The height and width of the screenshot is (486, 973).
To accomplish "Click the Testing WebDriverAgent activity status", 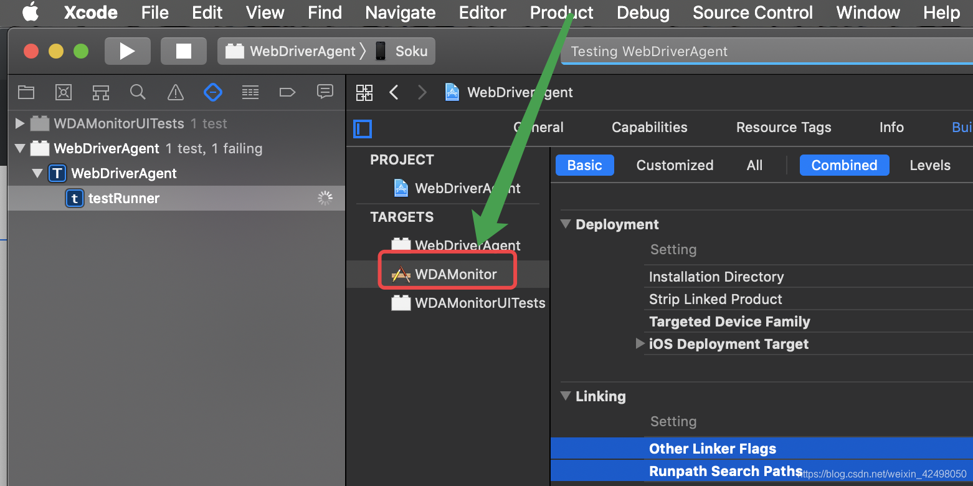I will tap(648, 51).
